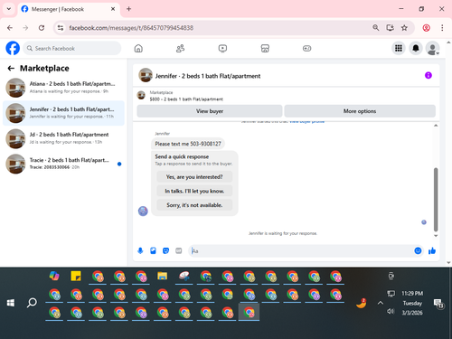Open Atiana's apartment conversation
Viewport: 452px width, 339px height.
(63, 88)
